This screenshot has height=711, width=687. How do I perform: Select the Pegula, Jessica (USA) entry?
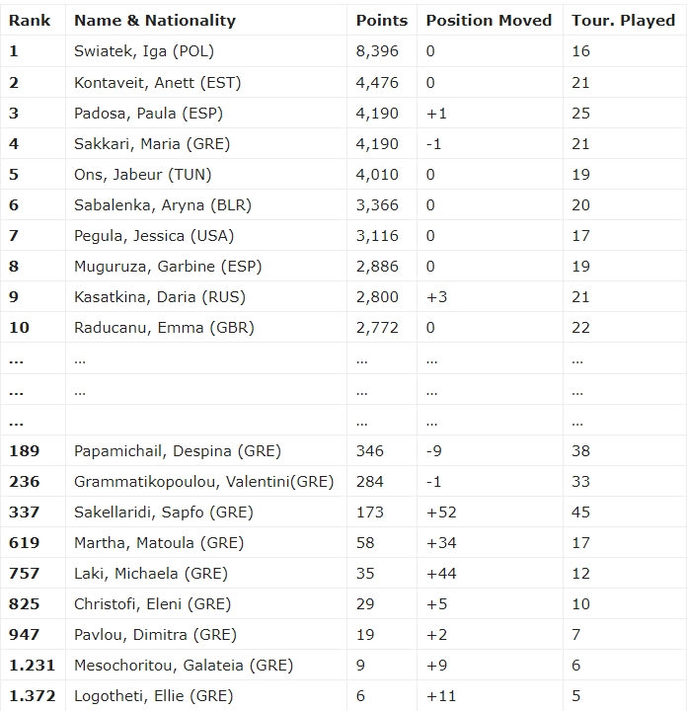154,236
